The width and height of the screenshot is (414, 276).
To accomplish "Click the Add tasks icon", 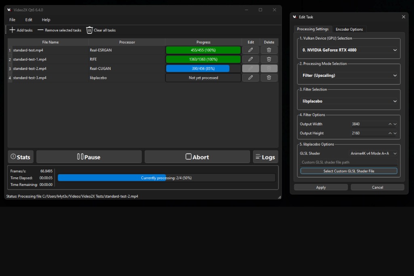I will [12, 30].
